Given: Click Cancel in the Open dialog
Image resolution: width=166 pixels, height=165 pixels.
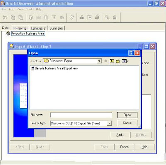Looking at the screenshot, I should pyautogui.click(x=127, y=123).
